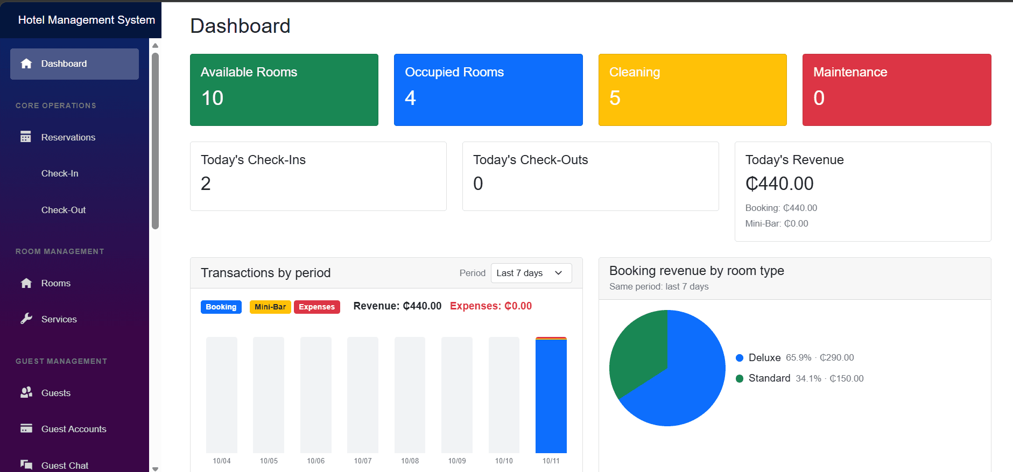Click the Revenue: ₵440.00 summary text
Image resolution: width=1013 pixels, height=472 pixels.
click(x=397, y=306)
